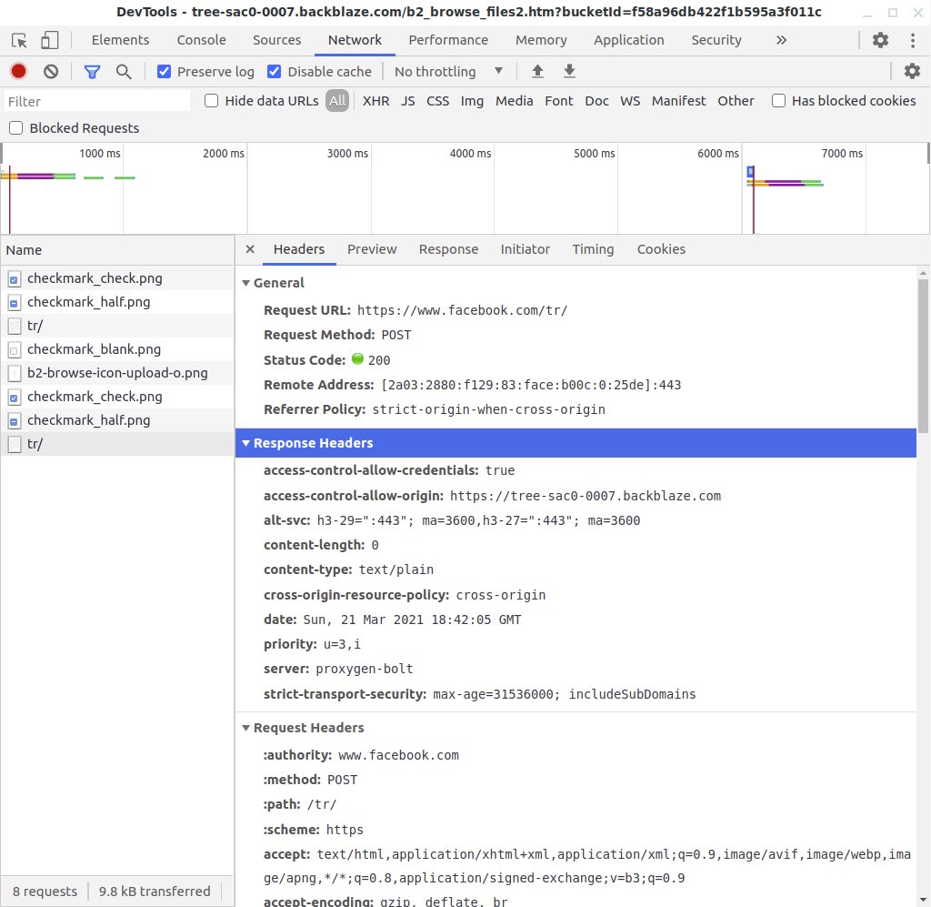Switch to the Console panel
Viewport: 931px width, 907px height.
tap(201, 40)
